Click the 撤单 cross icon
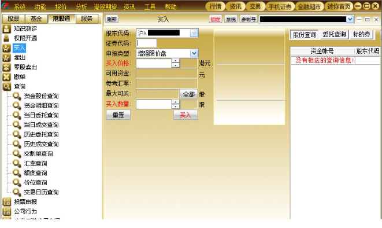 tap(6, 77)
